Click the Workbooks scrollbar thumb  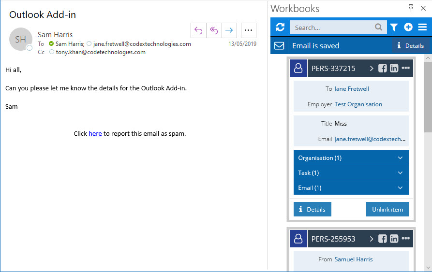(428, 97)
